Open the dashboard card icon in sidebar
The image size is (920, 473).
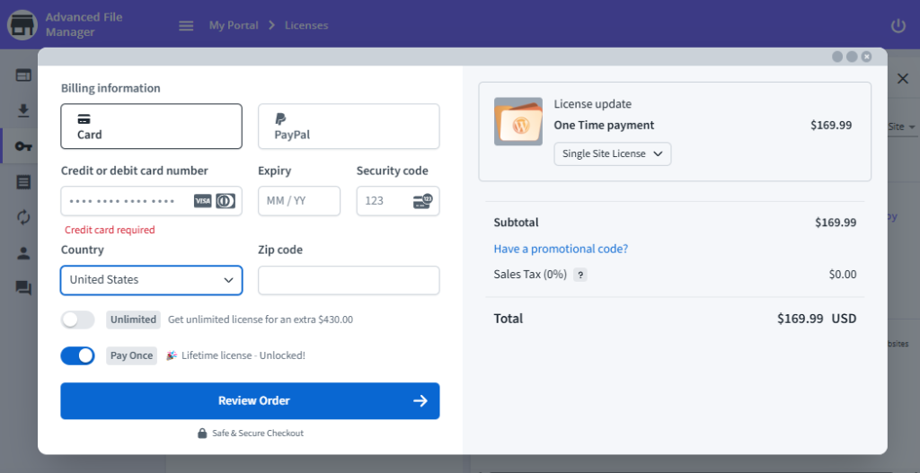coord(23,75)
